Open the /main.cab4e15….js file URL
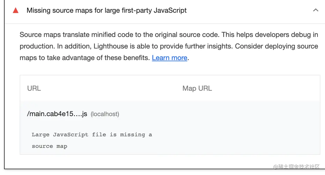Viewport: 325px width, 175px height. [x=57, y=114]
